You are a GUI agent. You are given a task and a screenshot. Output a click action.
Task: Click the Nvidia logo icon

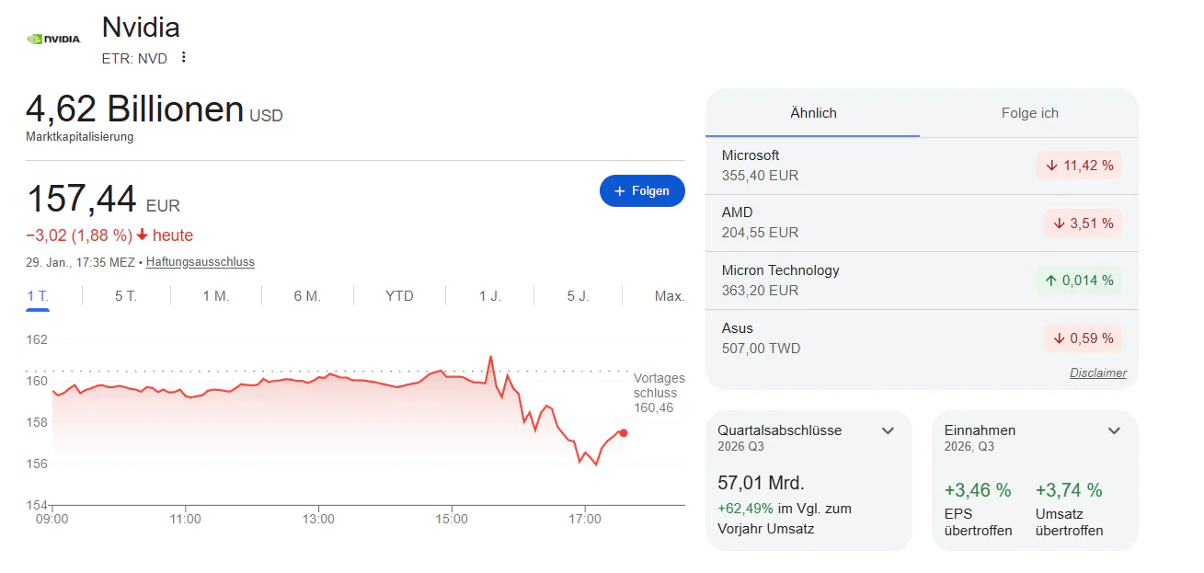tap(54, 40)
